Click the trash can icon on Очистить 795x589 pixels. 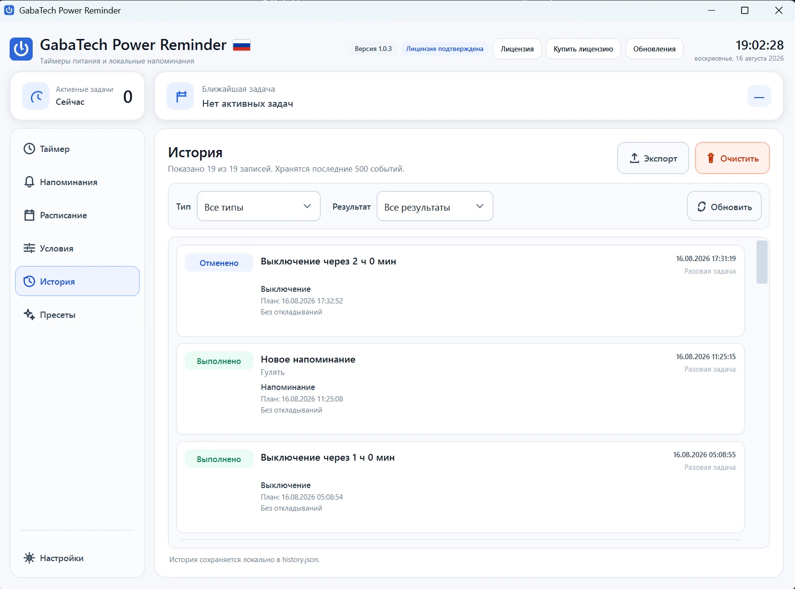pyautogui.click(x=710, y=158)
